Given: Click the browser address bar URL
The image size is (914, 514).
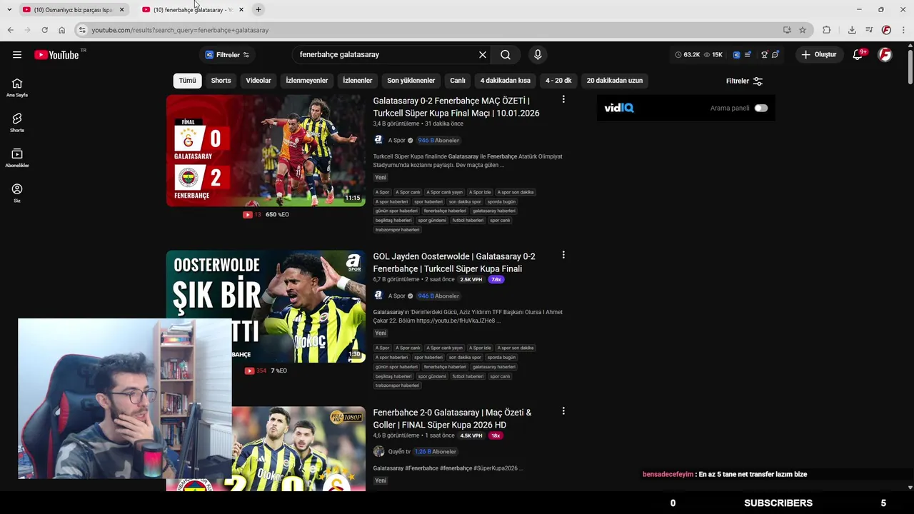Looking at the screenshot, I should point(180,30).
